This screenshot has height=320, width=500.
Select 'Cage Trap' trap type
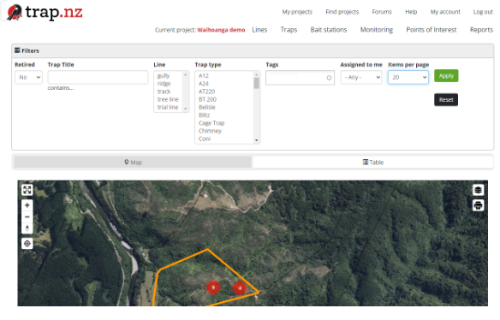pos(211,123)
